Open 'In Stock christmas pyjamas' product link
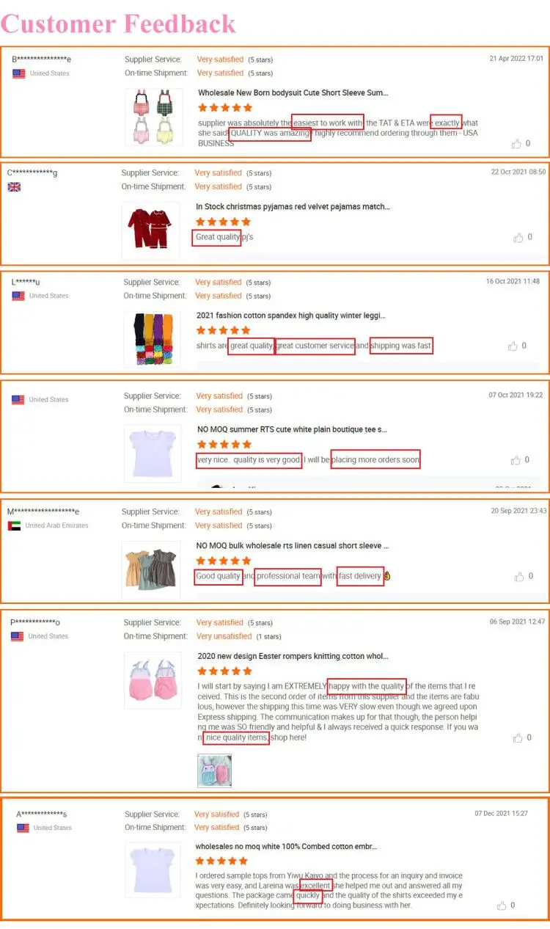 293,207
